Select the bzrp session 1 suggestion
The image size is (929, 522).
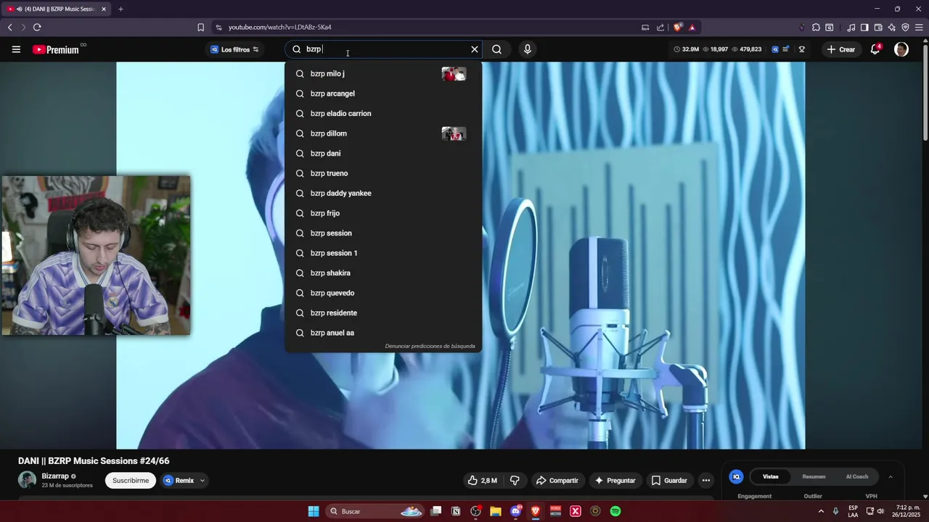(x=383, y=253)
